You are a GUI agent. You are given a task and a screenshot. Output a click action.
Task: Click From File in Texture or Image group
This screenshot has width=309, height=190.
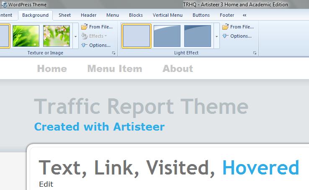pyautogui.click(x=97, y=27)
